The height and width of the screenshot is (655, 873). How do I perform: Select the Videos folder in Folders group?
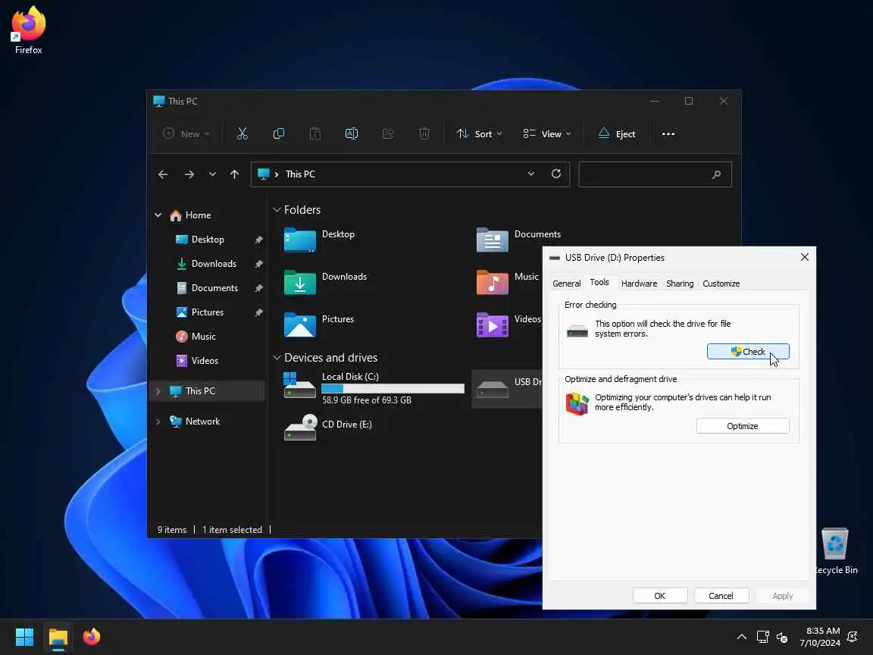(508, 324)
